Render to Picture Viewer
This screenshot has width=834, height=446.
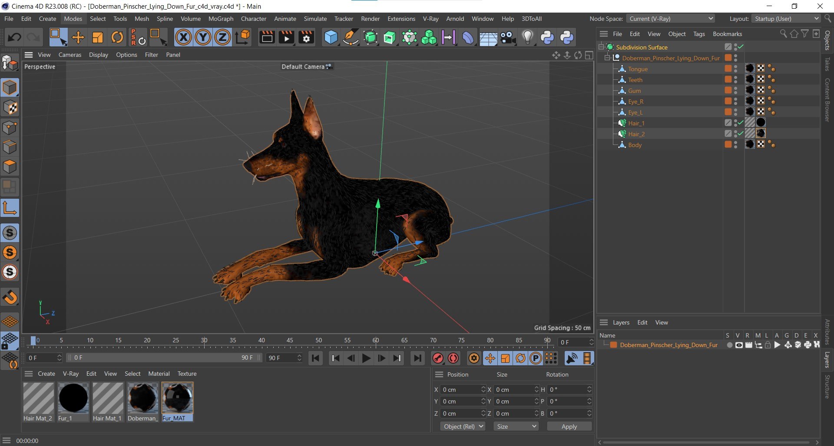[x=287, y=37]
